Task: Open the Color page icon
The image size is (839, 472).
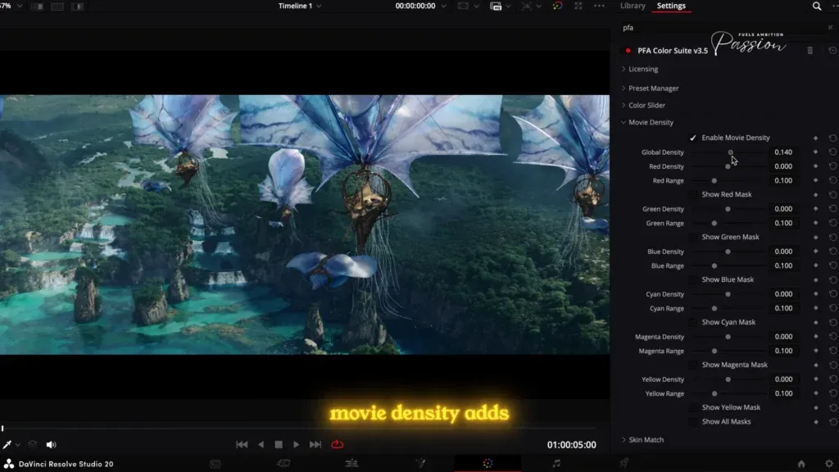Action: pos(488,464)
